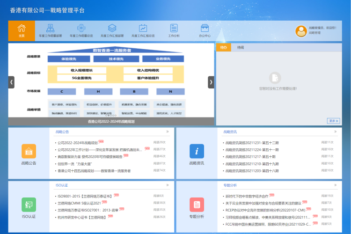The height and width of the screenshot is (234, 351).
Task: Open 月度工作汇报部署 navigation icon
Action: tap(112, 29)
